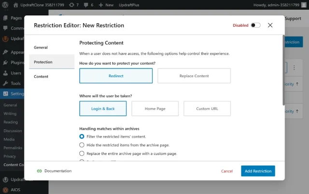The image size is (309, 194).
Task: Close the Restriction Editor dialog
Action: click(x=270, y=25)
